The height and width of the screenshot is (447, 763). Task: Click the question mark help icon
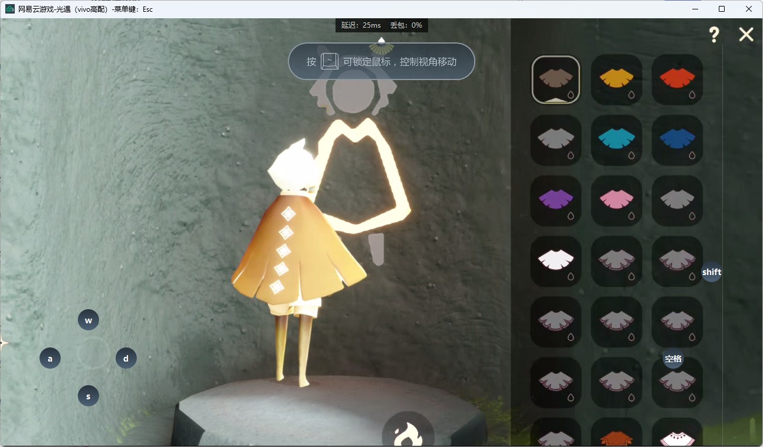coord(714,35)
